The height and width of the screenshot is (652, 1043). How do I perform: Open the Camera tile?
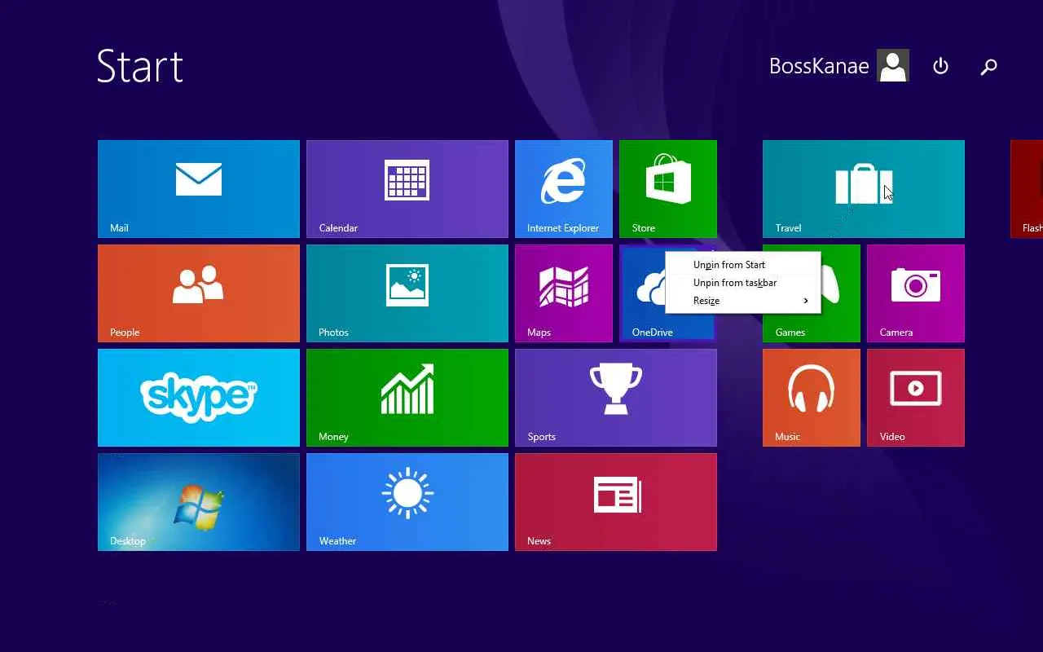point(916,293)
